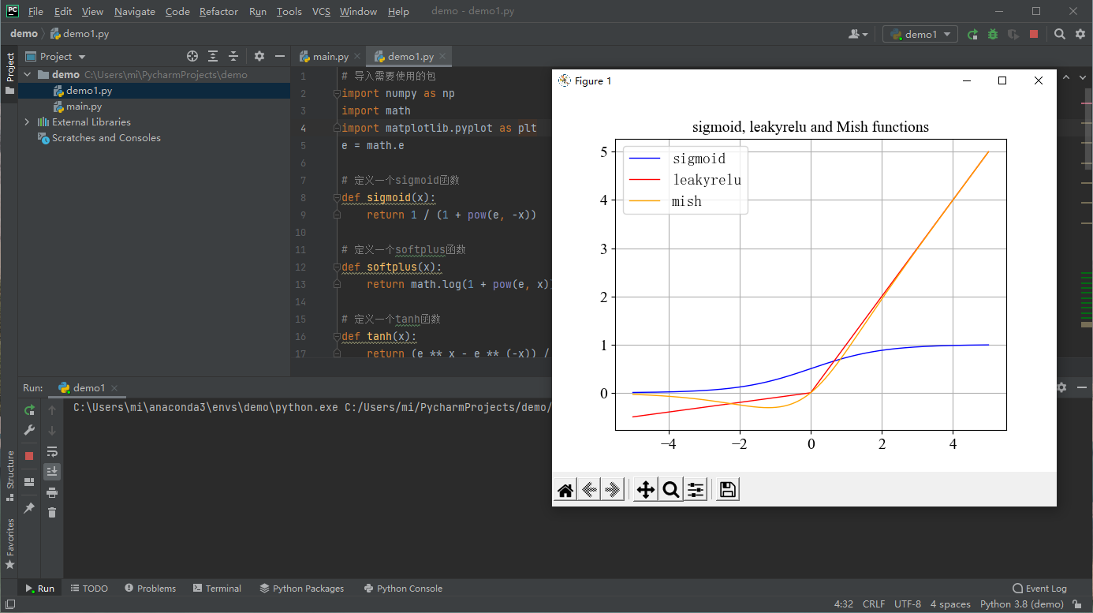Image resolution: width=1093 pixels, height=613 pixels.
Task: Select the Pan axes tool in Figure 1
Action: (645, 490)
